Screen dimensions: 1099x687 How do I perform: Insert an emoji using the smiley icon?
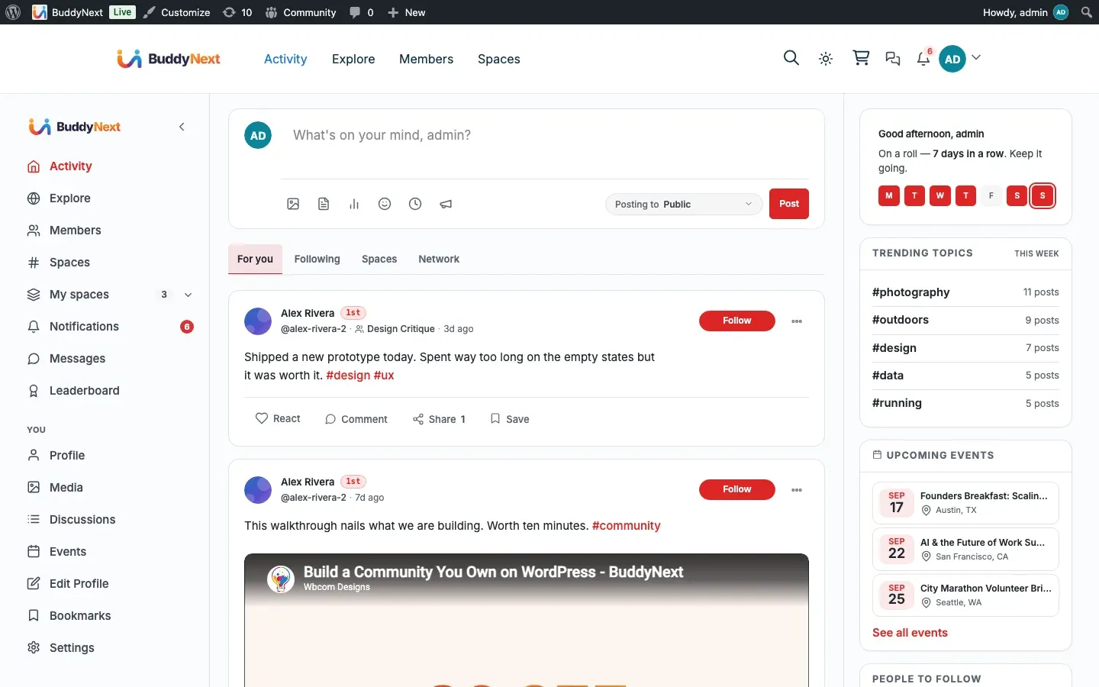point(385,204)
